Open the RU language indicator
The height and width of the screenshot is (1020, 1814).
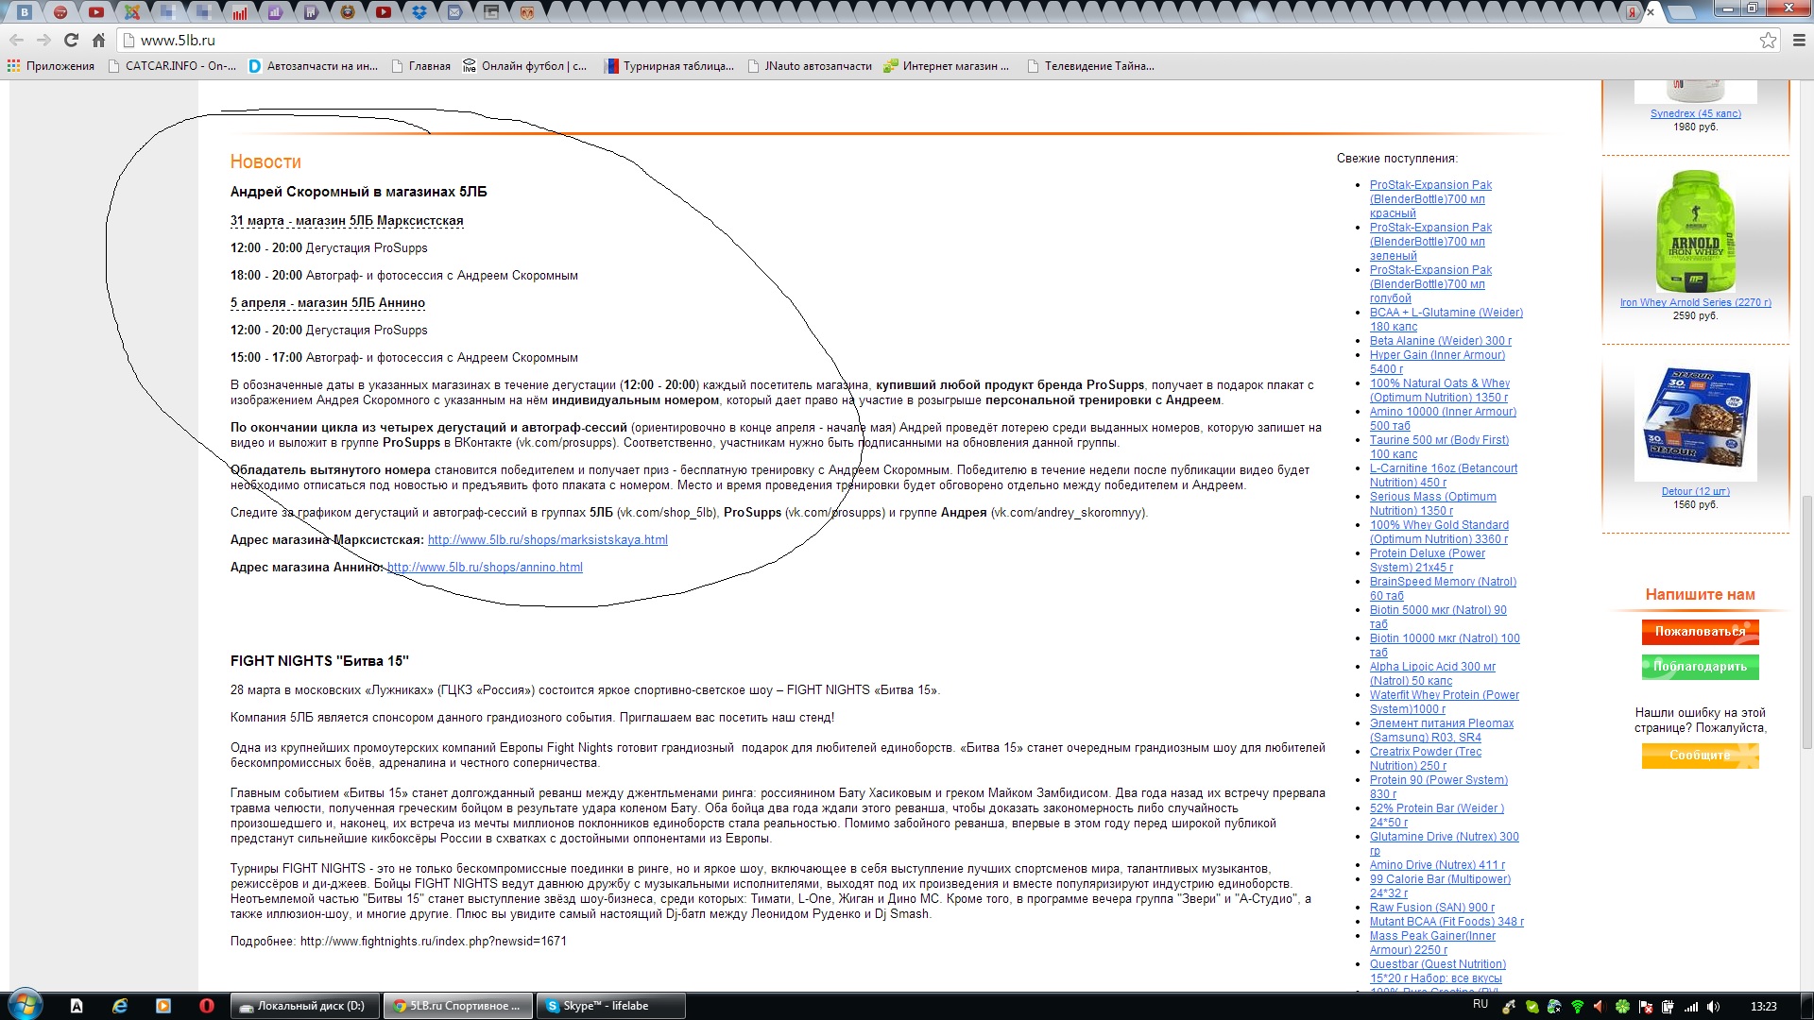1480,1005
